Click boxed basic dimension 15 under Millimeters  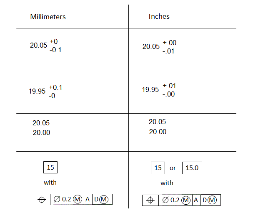50,168
